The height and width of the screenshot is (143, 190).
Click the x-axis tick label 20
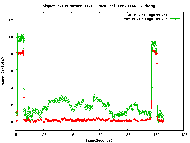pyautogui.click(x=44, y=135)
